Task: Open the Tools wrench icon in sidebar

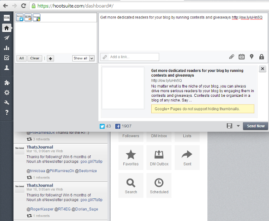Action: [x=7, y=102]
